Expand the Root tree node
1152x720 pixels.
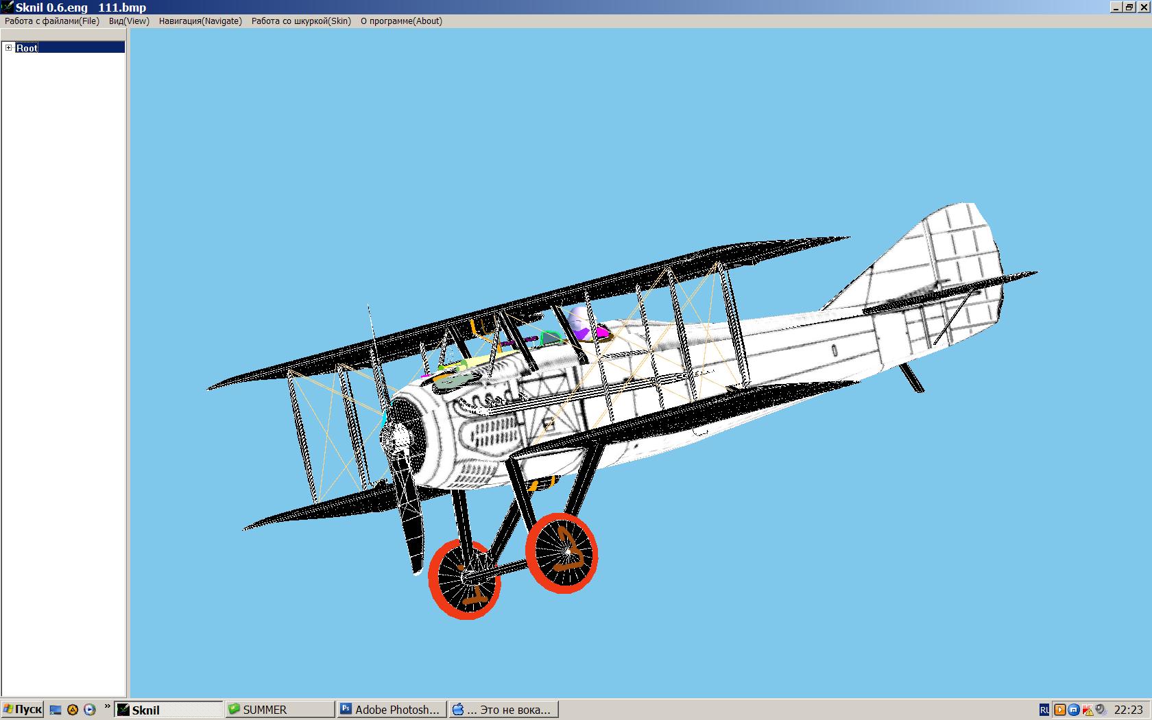tap(9, 48)
